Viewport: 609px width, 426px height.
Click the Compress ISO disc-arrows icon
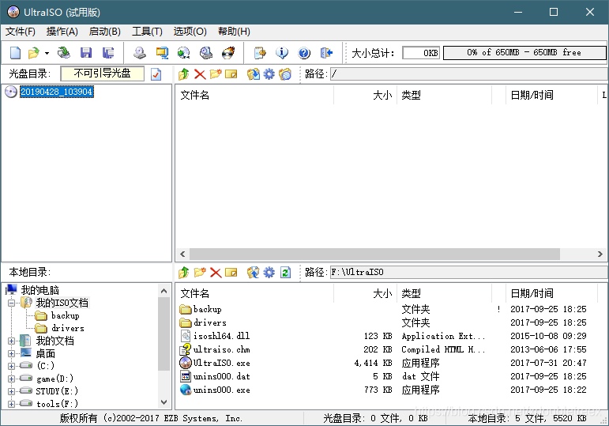(x=184, y=52)
